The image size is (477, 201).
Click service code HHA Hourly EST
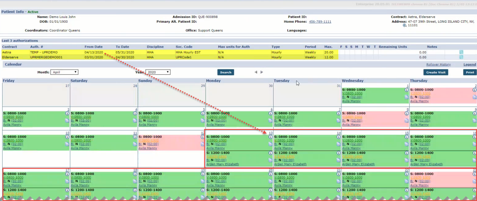click(x=188, y=52)
